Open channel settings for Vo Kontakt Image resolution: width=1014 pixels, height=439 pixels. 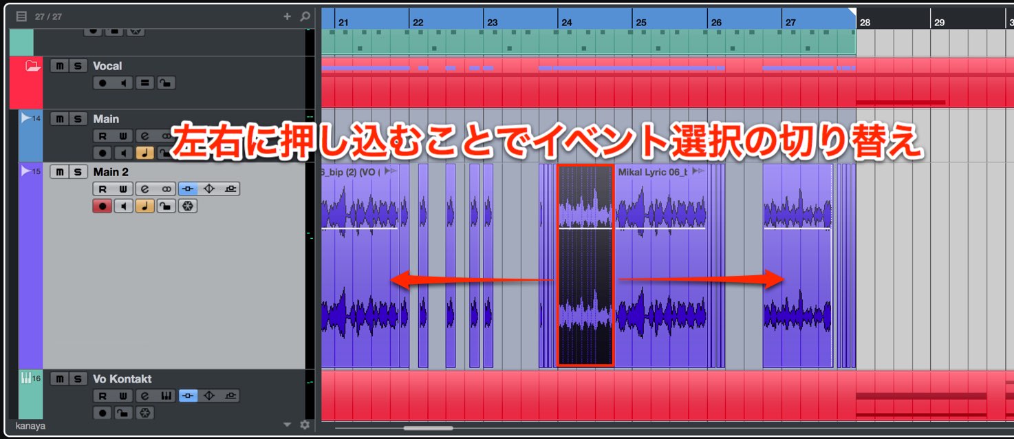(144, 396)
